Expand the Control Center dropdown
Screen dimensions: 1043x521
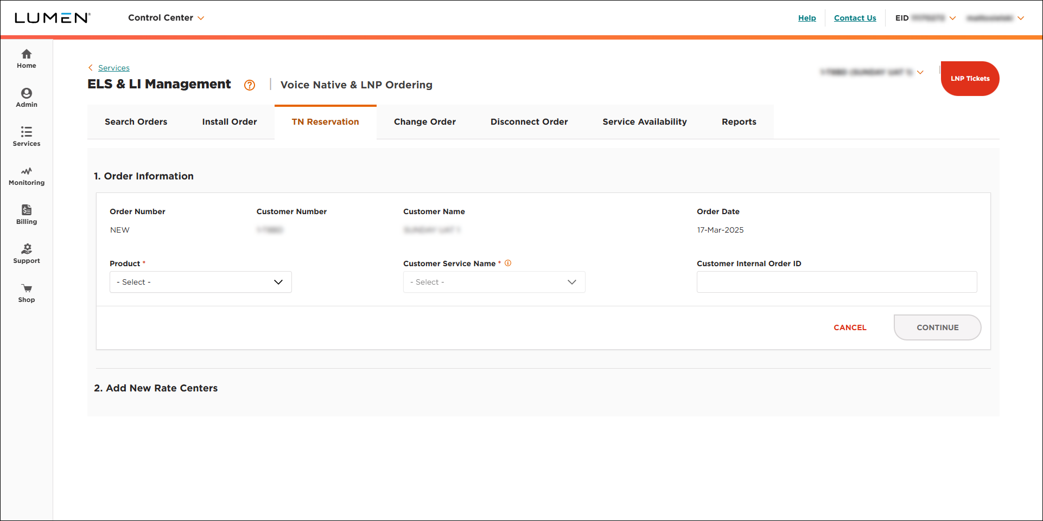tap(166, 18)
